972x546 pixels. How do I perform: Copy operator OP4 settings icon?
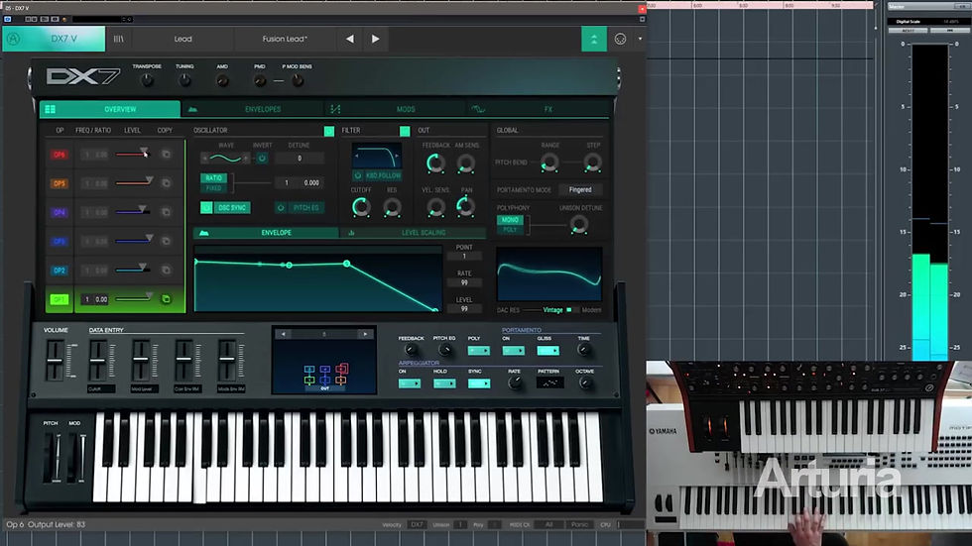(x=167, y=212)
